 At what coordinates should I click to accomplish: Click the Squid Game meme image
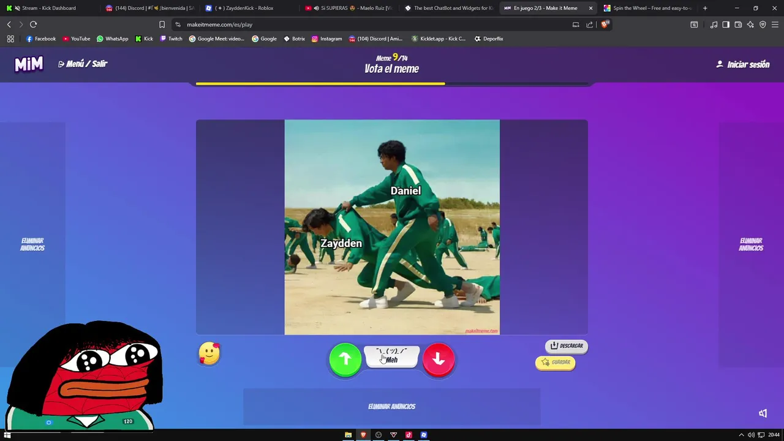(x=392, y=227)
